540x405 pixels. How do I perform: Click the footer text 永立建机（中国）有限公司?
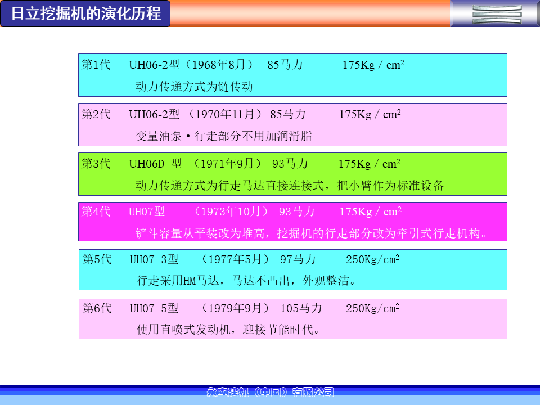tap(271, 392)
